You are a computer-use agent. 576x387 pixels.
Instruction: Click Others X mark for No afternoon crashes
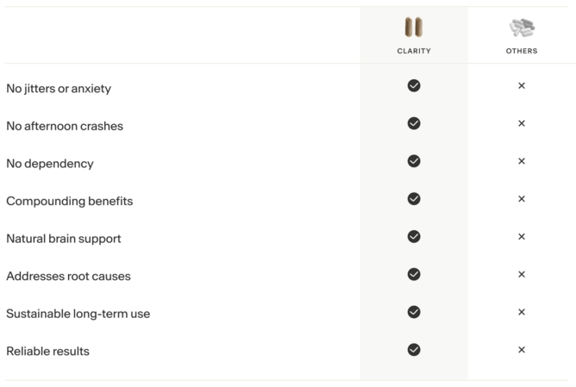tap(522, 123)
